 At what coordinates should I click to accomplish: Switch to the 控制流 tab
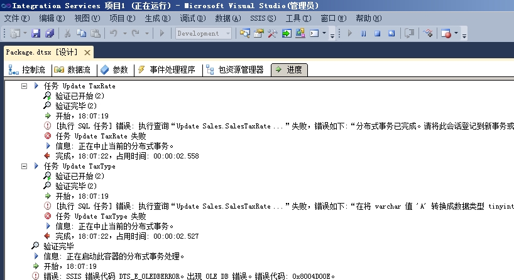click(x=27, y=70)
